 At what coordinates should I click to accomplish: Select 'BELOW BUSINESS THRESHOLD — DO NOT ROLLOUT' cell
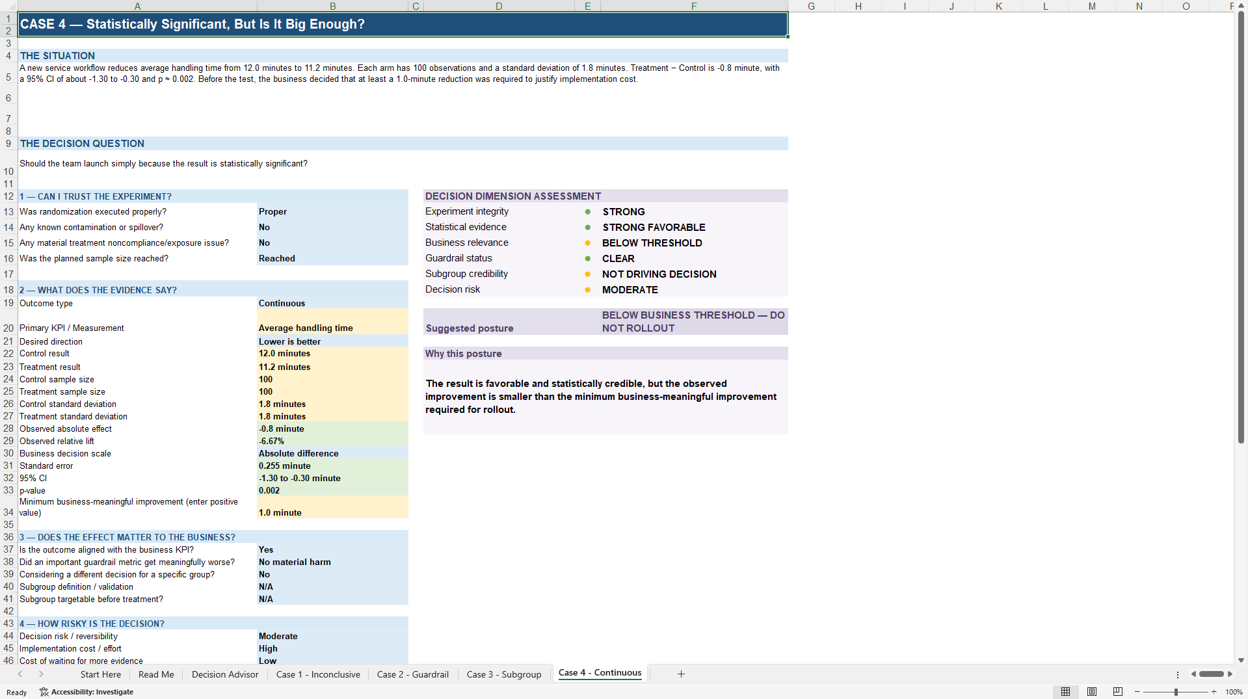(x=694, y=322)
